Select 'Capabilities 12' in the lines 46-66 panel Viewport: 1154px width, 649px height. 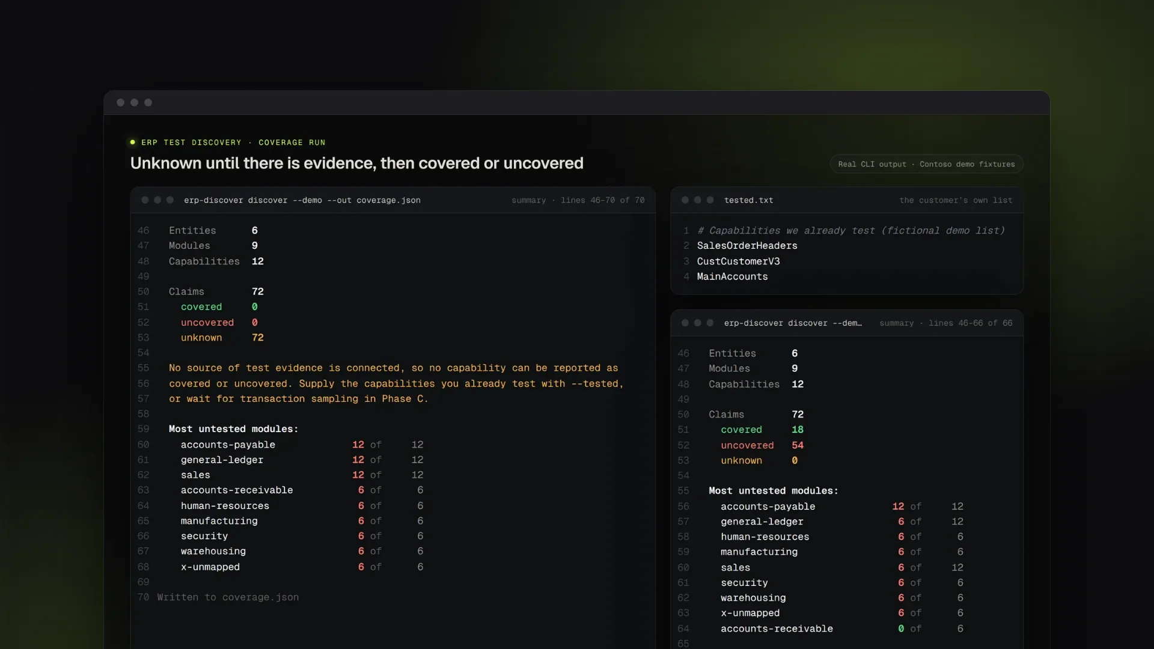coord(756,384)
